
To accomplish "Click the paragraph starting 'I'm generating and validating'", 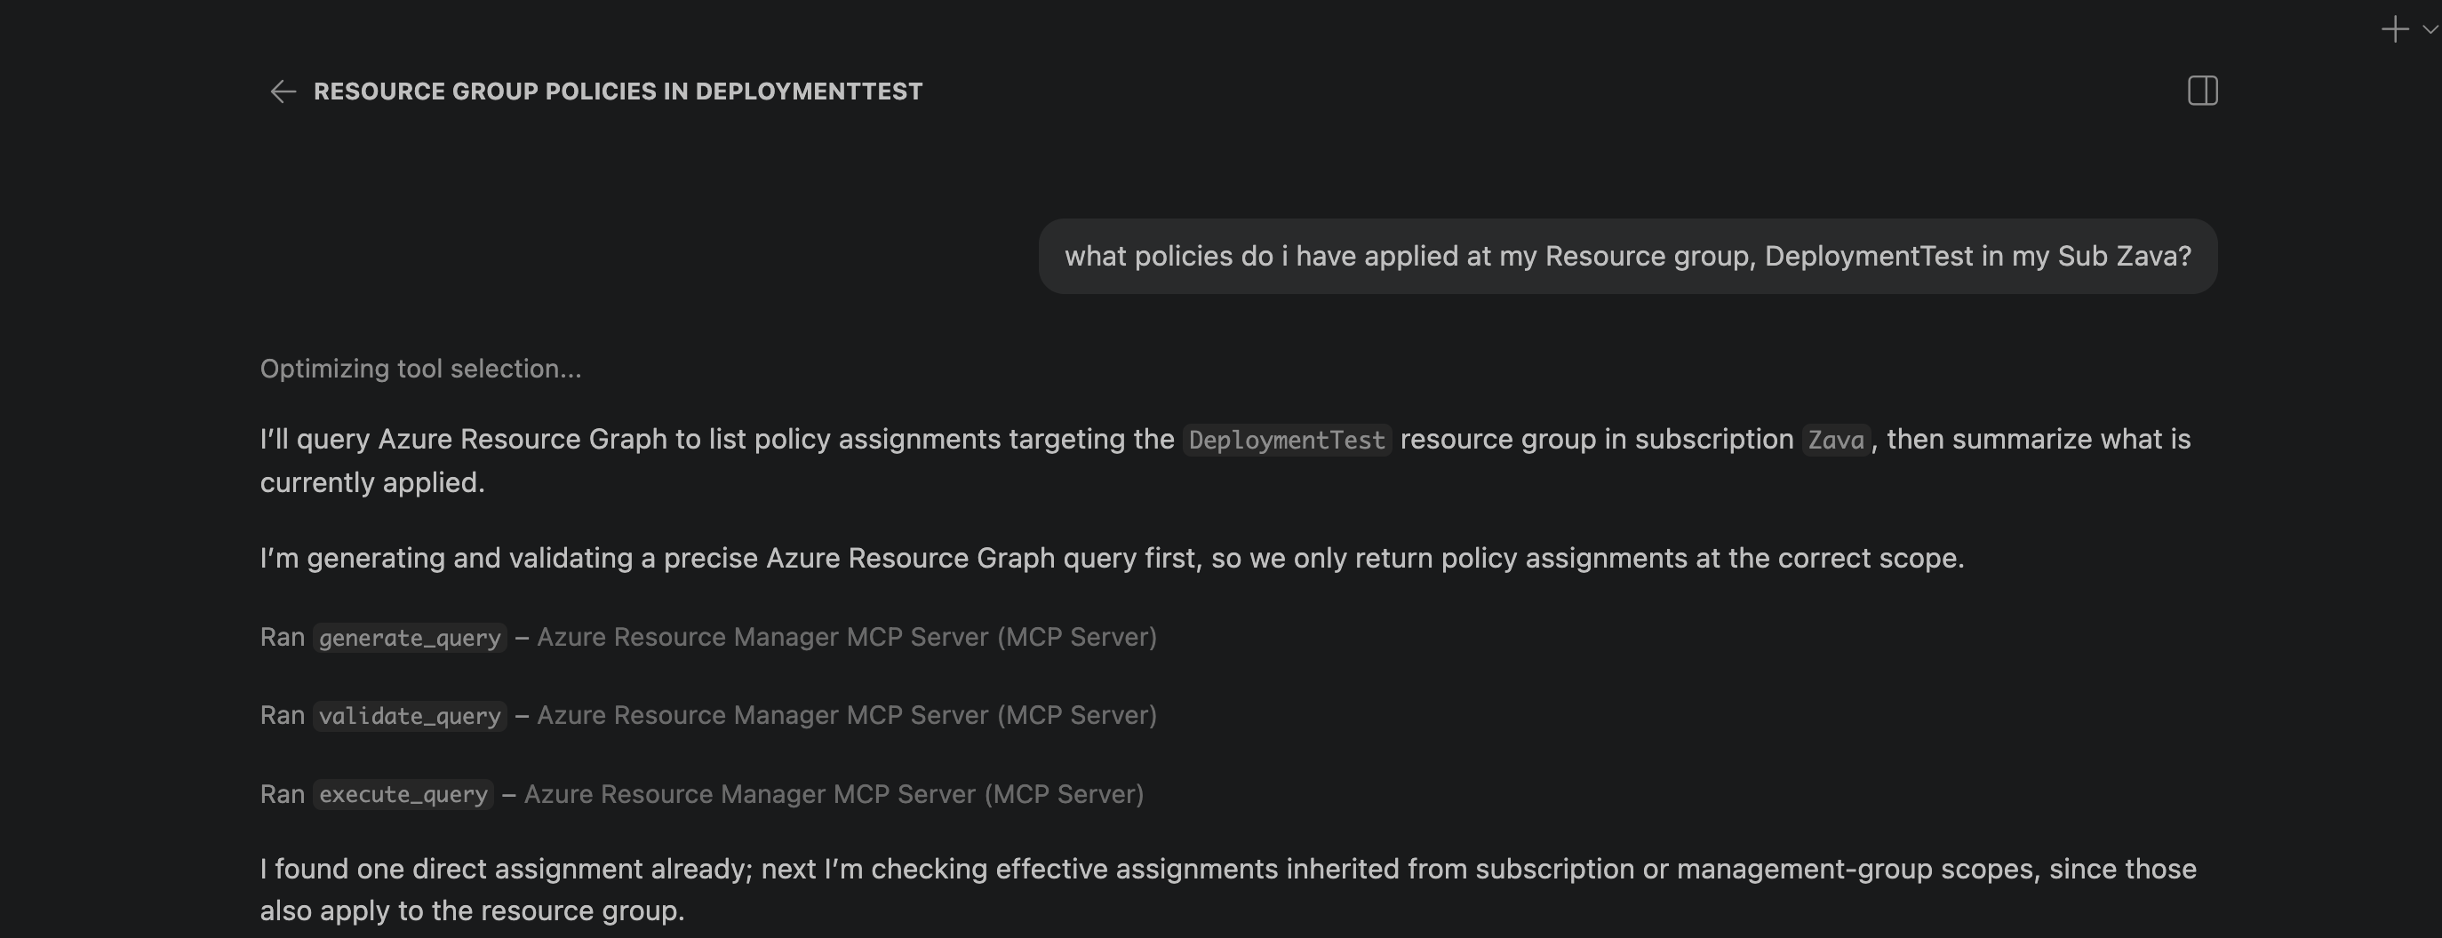I will tap(1112, 558).
